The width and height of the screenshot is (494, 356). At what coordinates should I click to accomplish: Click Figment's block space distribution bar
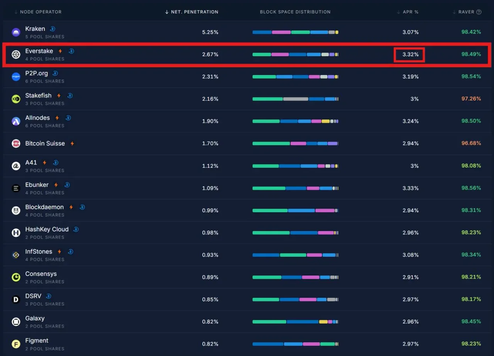[x=295, y=344]
